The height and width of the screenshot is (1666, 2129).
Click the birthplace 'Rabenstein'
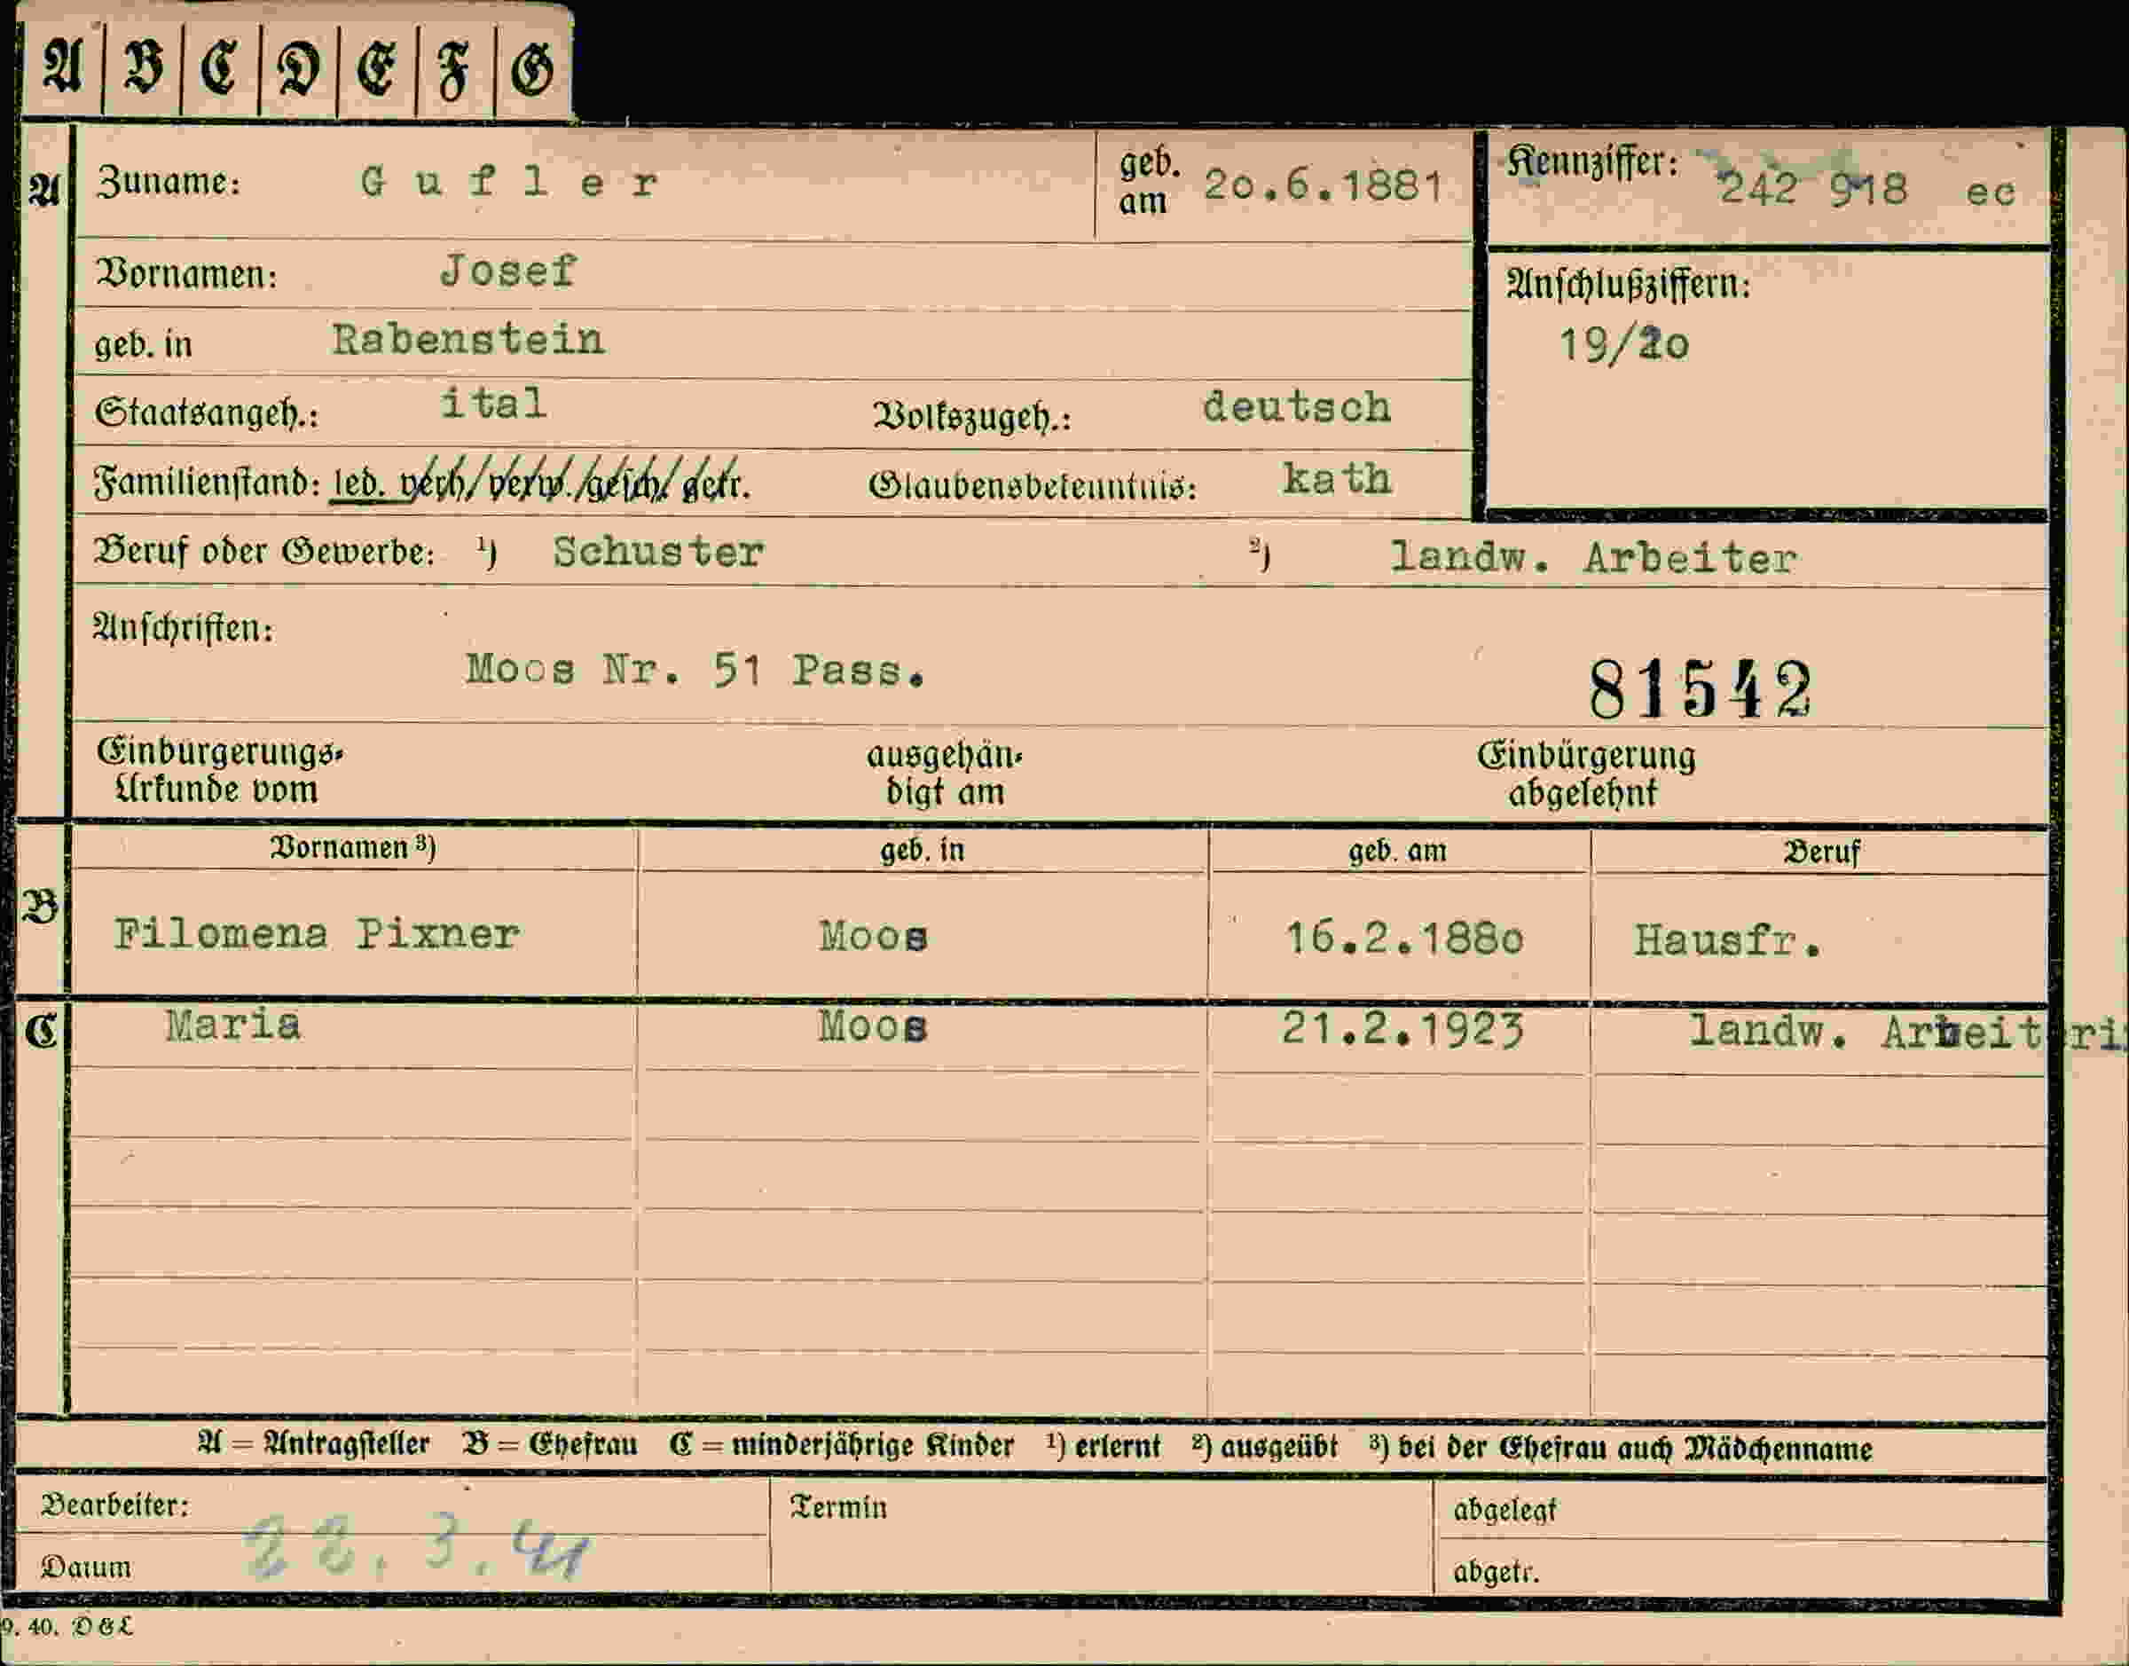[x=468, y=340]
